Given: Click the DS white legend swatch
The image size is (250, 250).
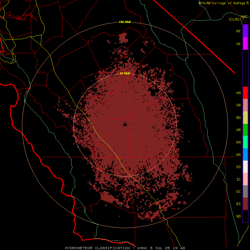Looking at the screenshot, I should pyautogui.click(x=245, y=167).
